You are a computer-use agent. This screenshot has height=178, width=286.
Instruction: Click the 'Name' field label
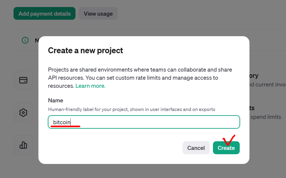(56, 100)
